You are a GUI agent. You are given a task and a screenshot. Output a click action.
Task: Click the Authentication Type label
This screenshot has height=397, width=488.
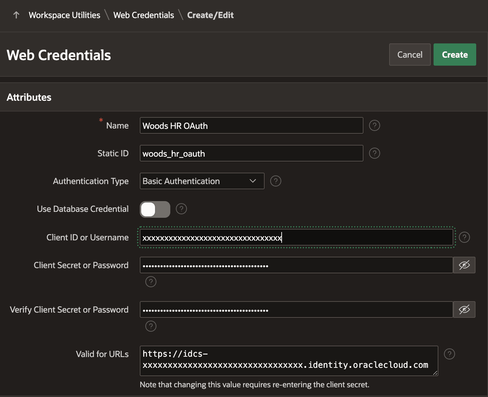click(91, 181)
